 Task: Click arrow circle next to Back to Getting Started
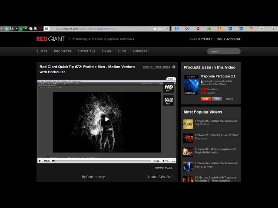[x=174, y=67]
